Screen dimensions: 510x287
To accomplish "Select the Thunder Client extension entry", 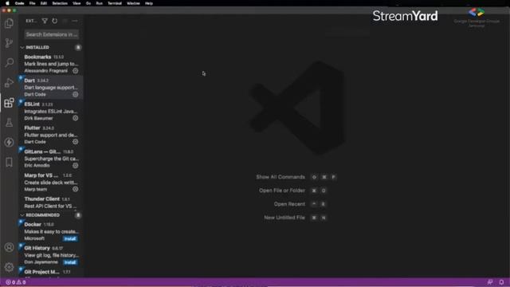I will tap(51, 202).
